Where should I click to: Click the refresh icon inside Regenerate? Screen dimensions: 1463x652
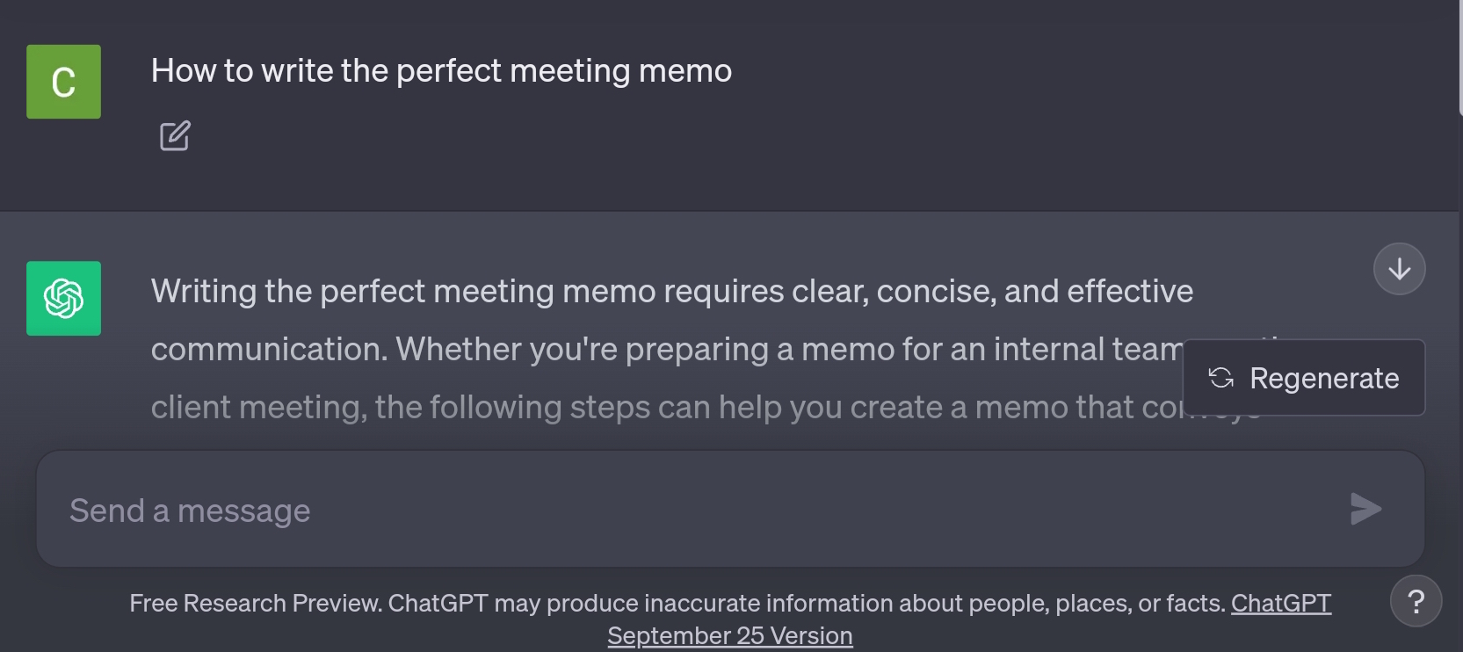1220,378
